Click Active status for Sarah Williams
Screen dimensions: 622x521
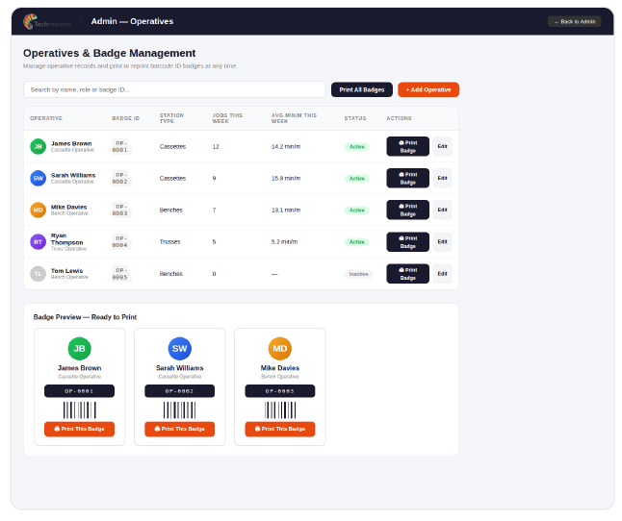coord(357,179)
